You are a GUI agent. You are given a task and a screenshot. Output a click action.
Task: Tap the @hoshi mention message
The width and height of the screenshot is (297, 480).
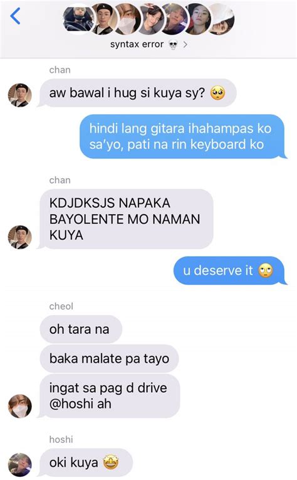pos(110,396)
